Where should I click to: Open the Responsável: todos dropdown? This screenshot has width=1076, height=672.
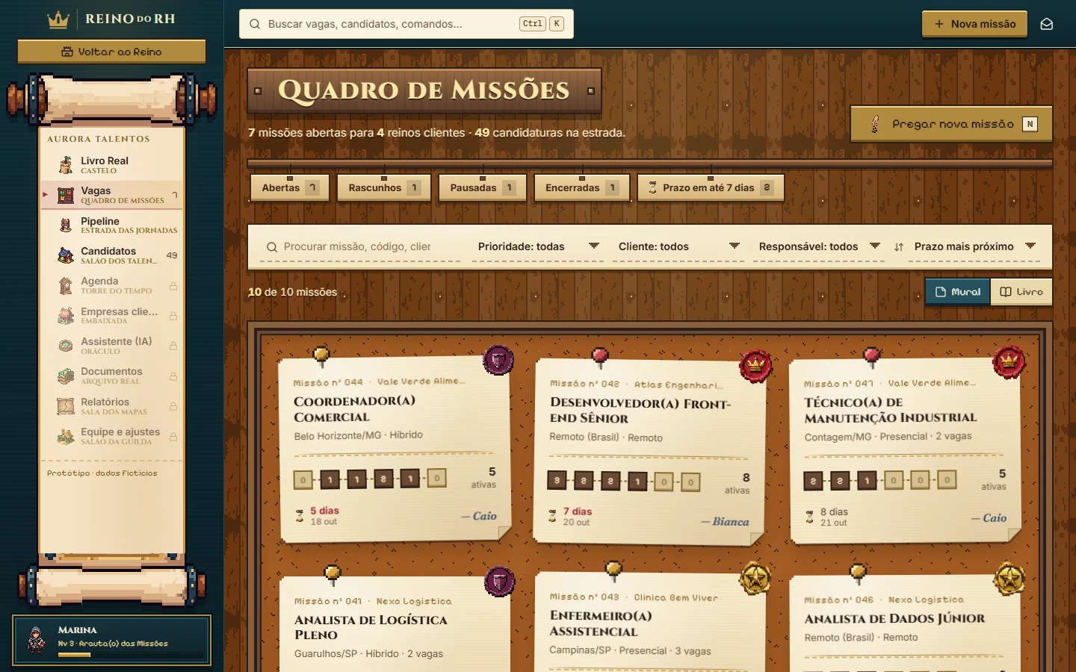point(819,246)
